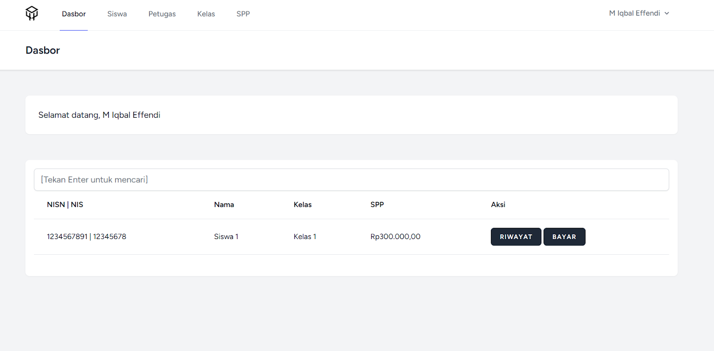Click the Nama column header
Viewport: 714px width, 351px height.
pyautogui.click(x=224, y=205)
